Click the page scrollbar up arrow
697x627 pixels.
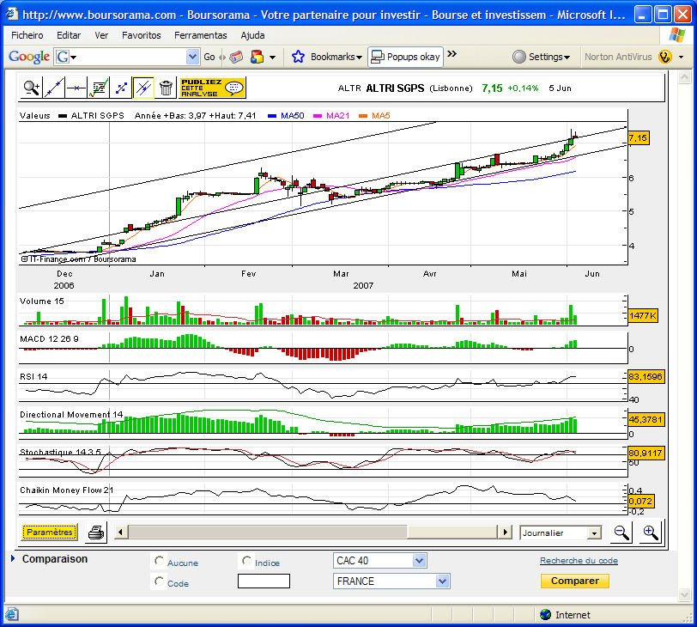tap(684, 77)
